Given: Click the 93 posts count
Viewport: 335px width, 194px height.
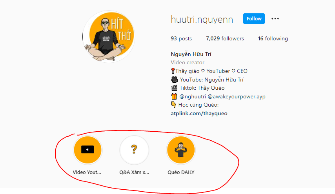Looking at the screenshot, I should tap(181, 39).
